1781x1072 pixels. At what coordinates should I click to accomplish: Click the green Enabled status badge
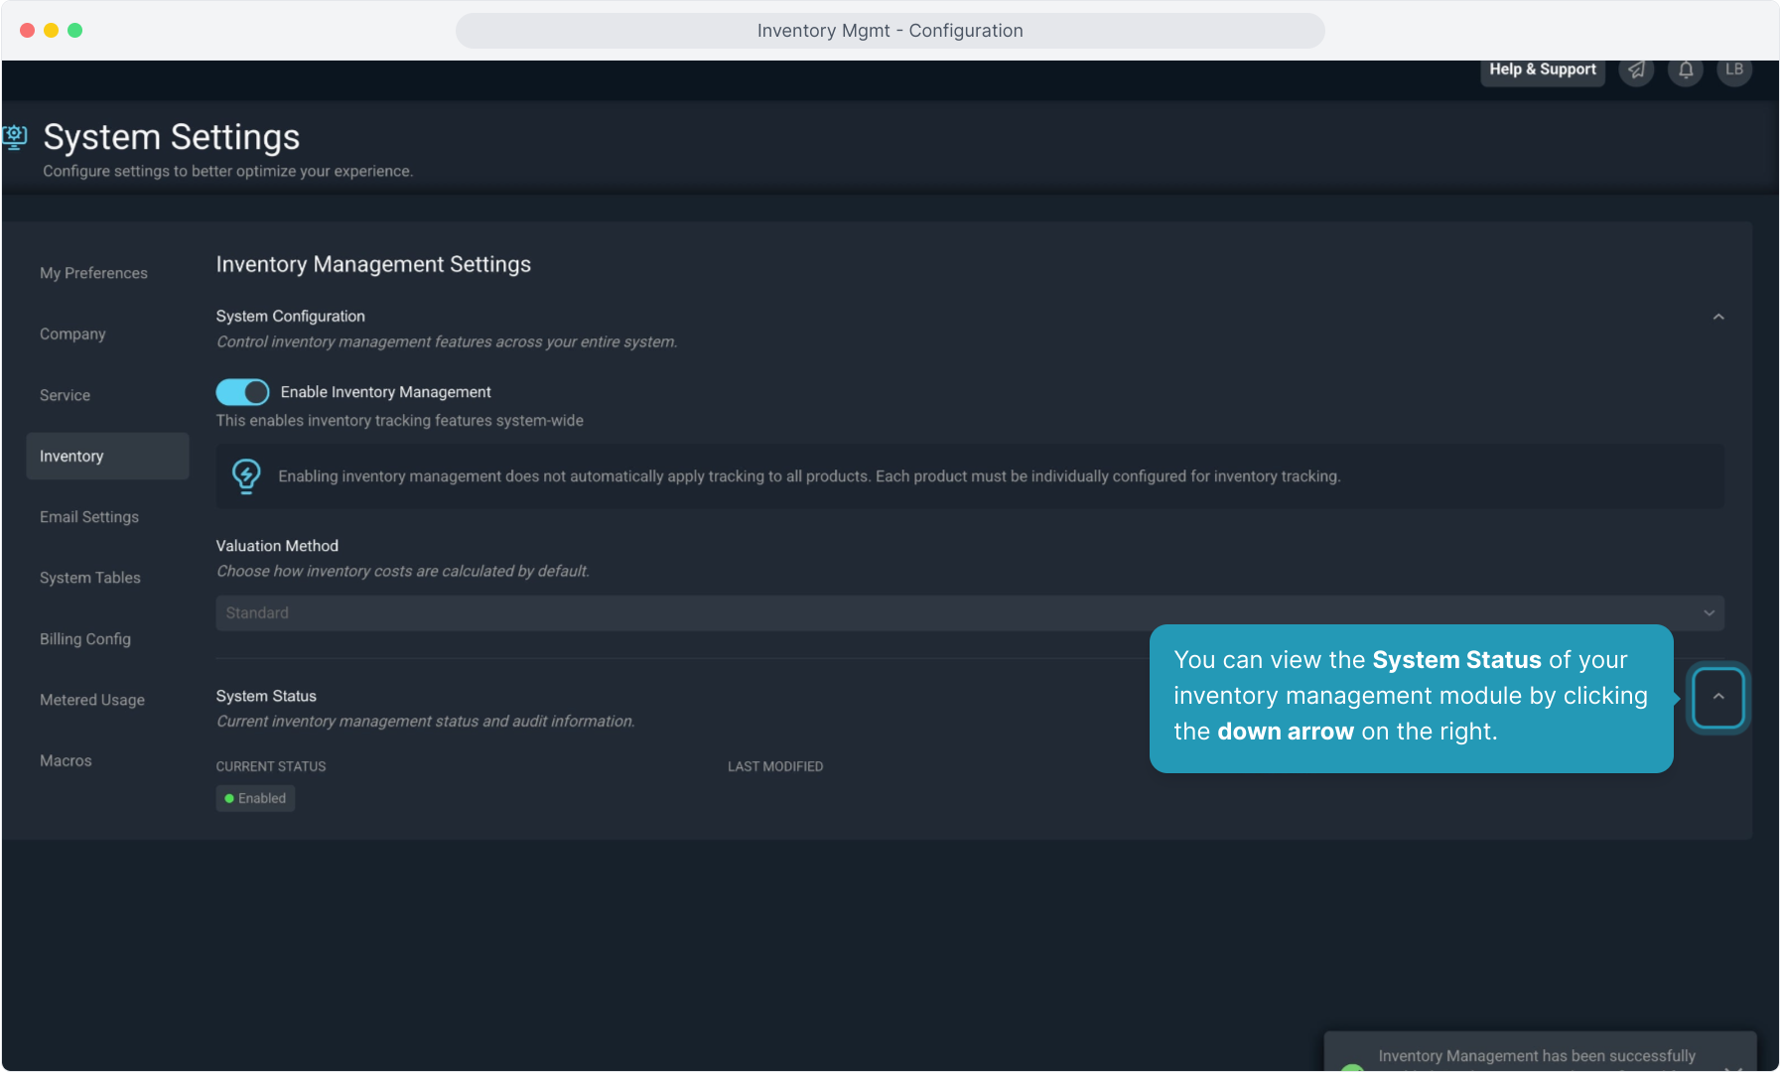pyautogui.click(x=255, y=798)
